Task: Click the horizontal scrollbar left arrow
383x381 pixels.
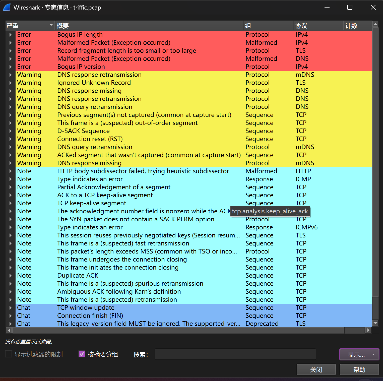Action: (x=9, y=330)
